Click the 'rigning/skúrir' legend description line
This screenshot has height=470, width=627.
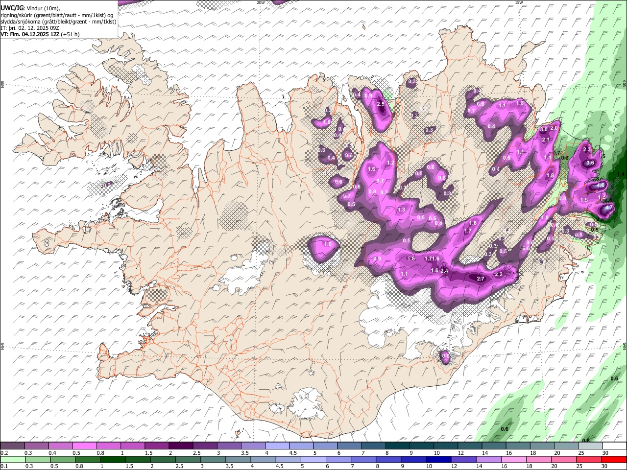[57, 15]
